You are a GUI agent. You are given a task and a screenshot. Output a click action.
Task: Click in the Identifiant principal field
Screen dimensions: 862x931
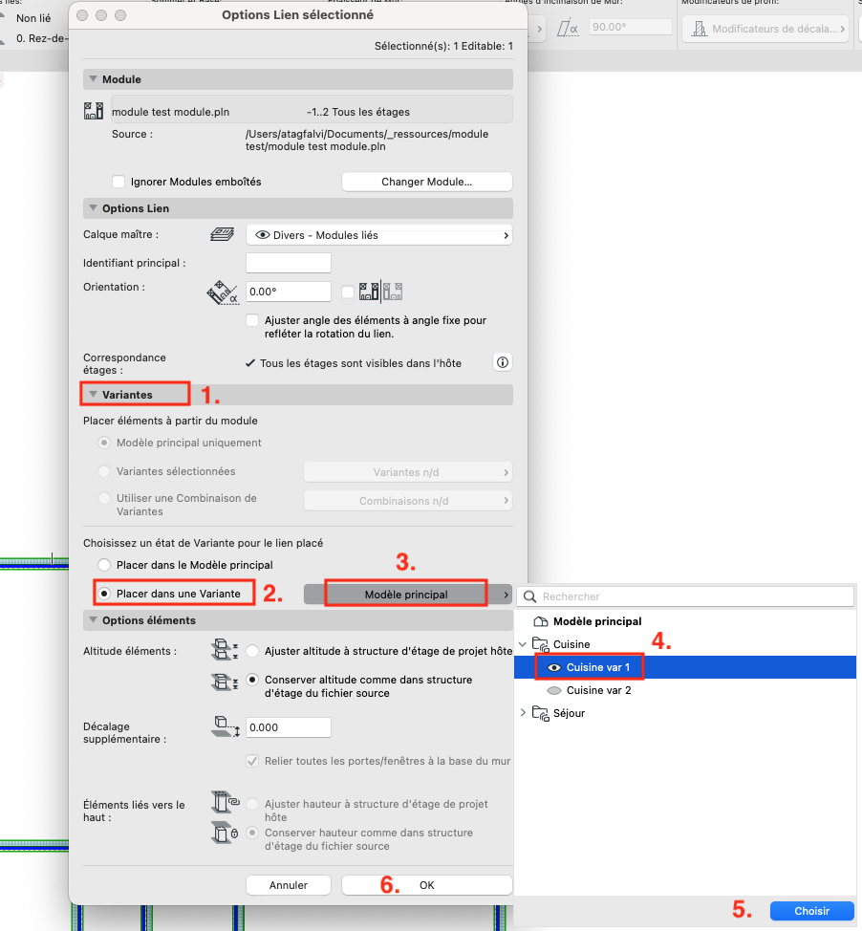tap(288, 263)
